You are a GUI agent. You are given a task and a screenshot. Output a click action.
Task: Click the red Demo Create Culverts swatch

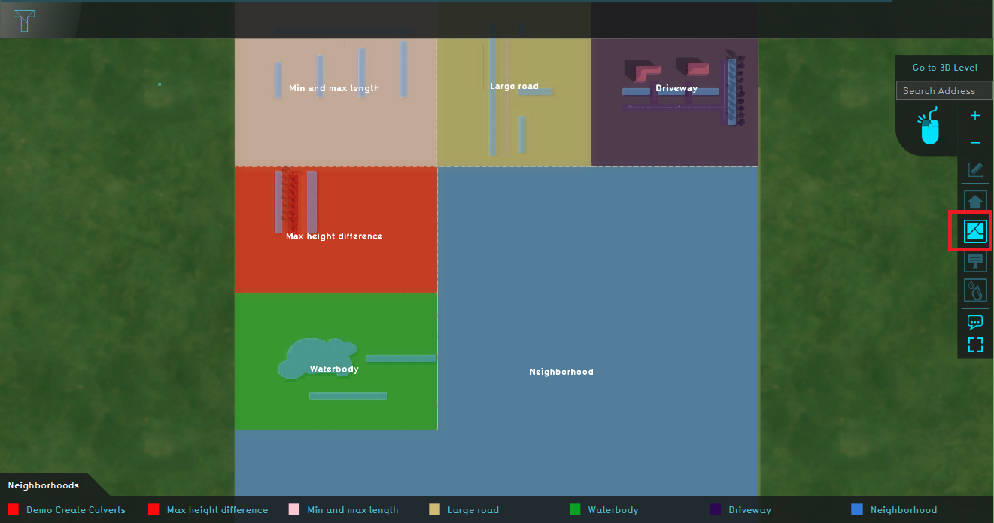click(13, 510)
